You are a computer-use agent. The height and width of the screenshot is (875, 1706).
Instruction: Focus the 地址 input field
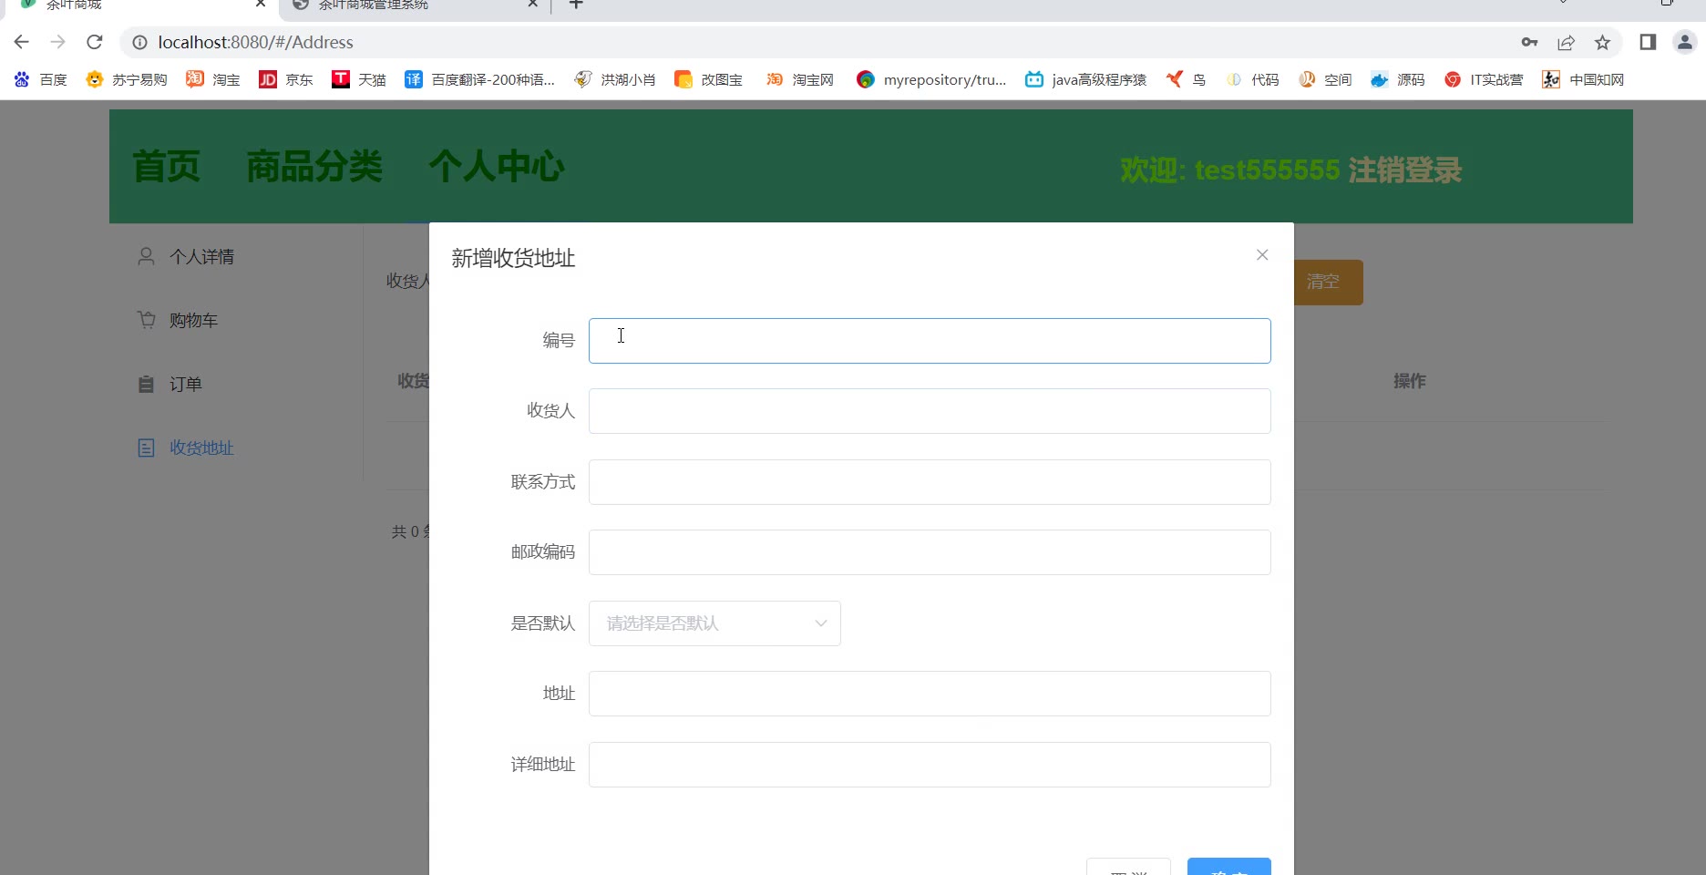[x=930, y=694]
